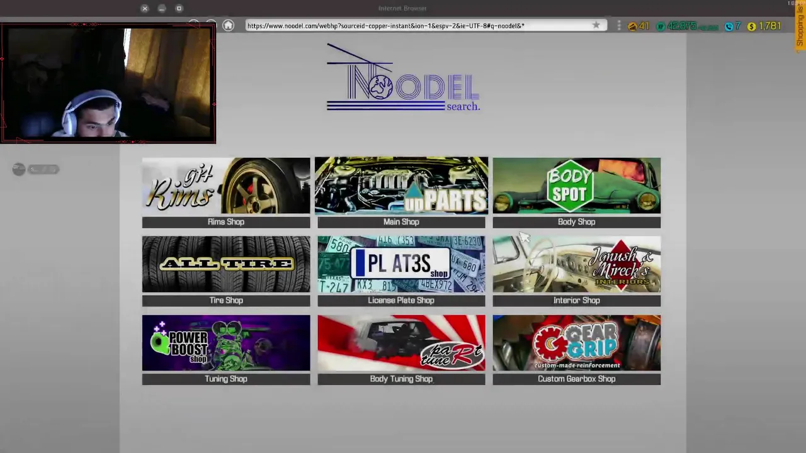Viewport: 806px width, 453px height.
Task: Follow the Custom Gearbox Shop link
Action: click(x=577, y=379)
